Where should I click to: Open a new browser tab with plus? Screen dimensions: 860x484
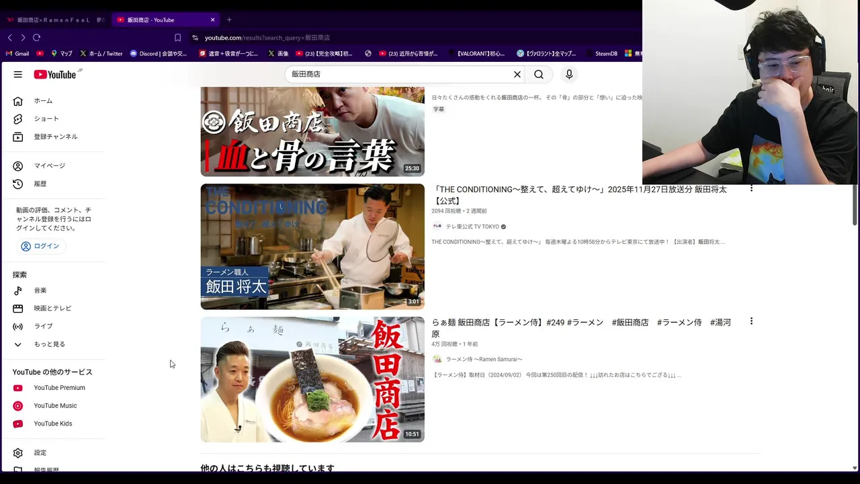coord(229,19)
